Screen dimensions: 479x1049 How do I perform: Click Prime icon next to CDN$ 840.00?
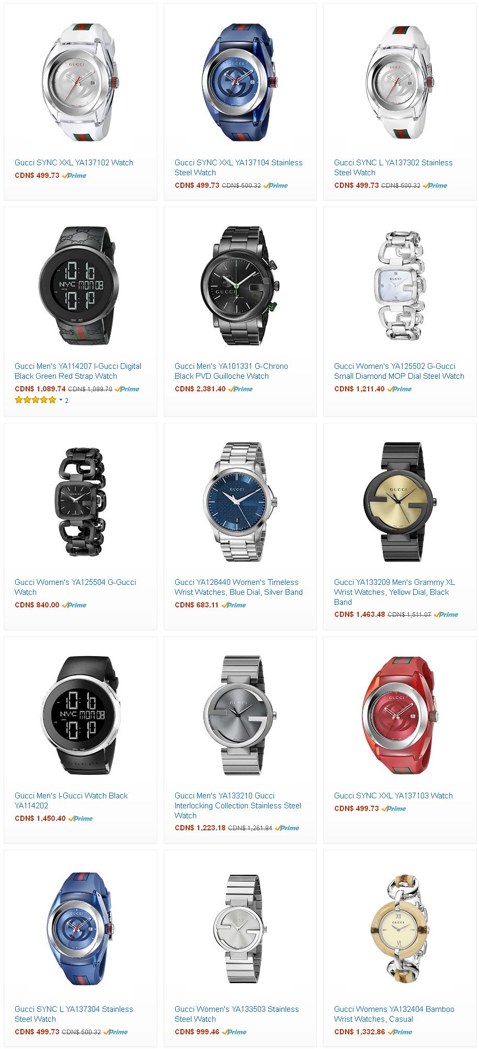click(x=74, y=605)
